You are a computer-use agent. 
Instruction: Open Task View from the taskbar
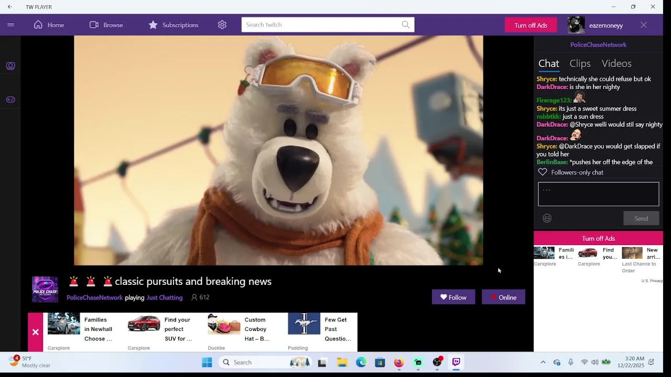tap(322, 362)
